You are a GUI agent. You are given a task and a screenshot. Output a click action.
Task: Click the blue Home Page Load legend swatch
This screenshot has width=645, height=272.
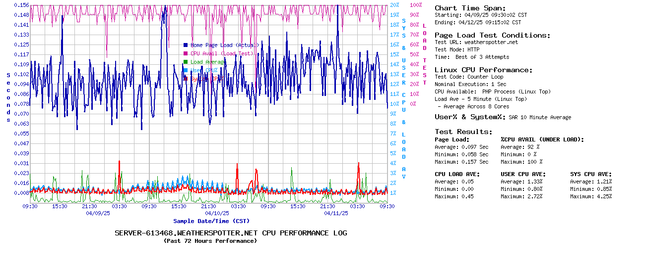pos(186,45)
